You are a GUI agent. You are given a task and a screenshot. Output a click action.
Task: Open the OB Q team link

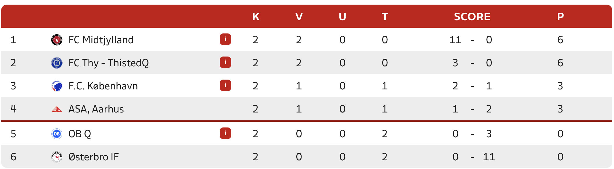80,134
